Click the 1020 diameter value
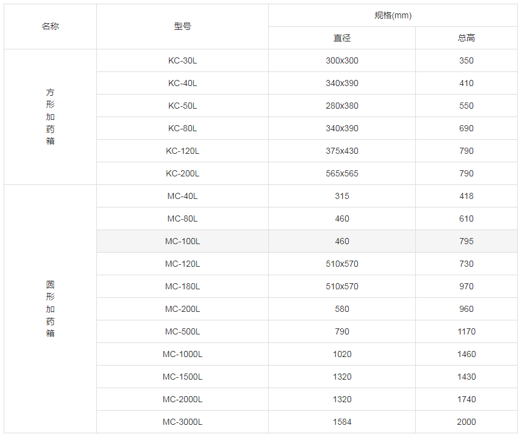Image resolution: width=525 pixels, height=437 pixels. (342, 354)
